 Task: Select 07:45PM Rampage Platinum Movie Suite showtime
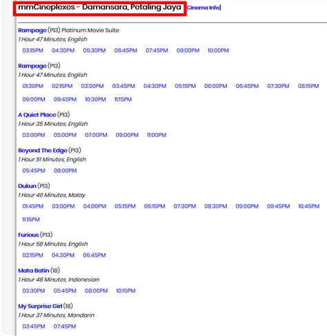pyautogui.click(x=157, y=50)
